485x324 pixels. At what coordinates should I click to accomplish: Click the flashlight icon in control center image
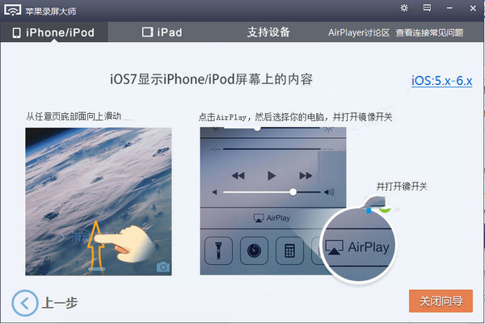point(218,250)
